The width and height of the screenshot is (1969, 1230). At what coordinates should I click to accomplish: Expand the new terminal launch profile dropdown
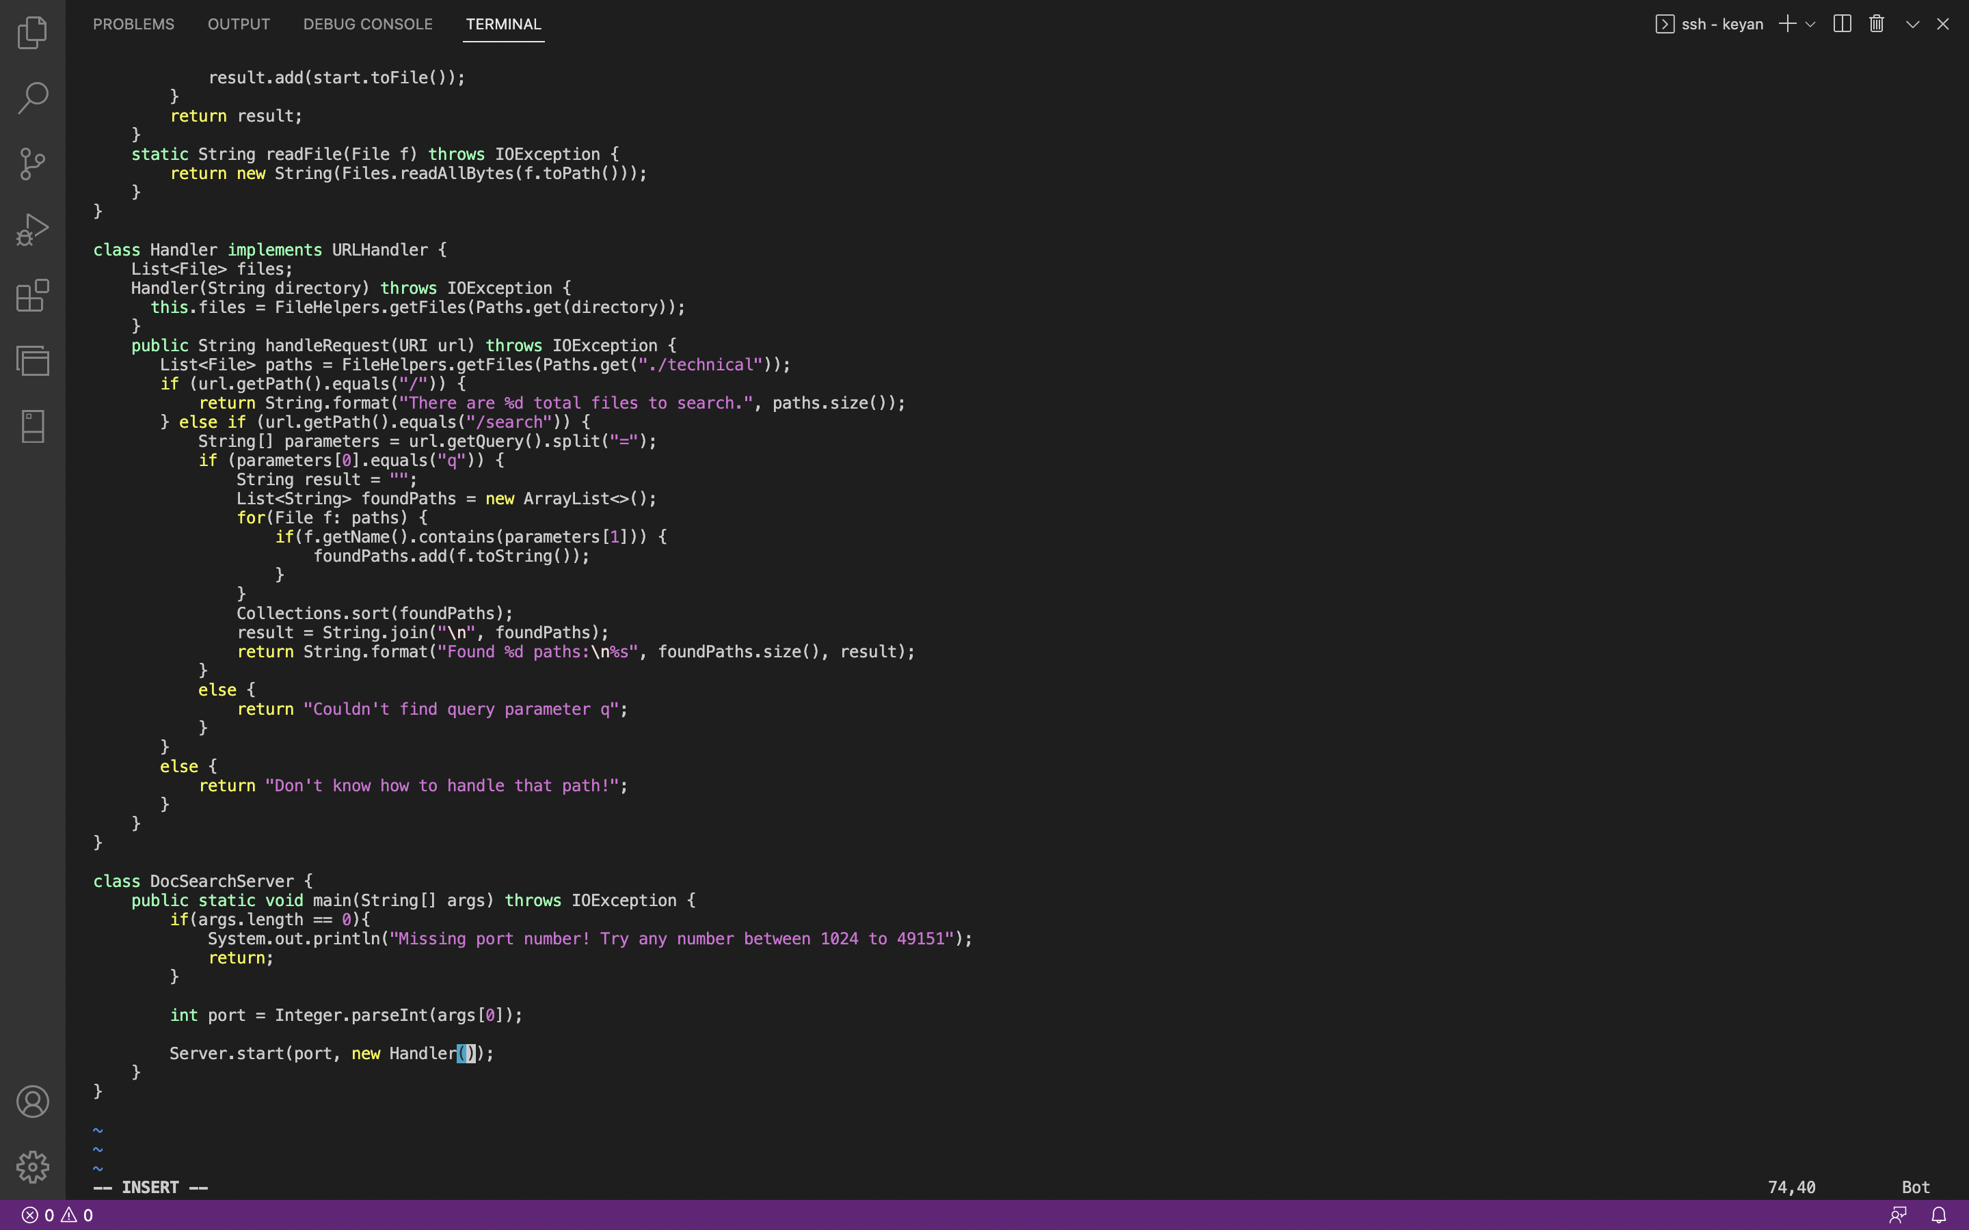point(1810,25)
